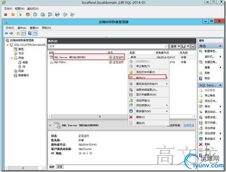Viewport: 226px width, 172px height.
Task: Click 配置角色 in actions pane
Action: pyautogui.click(x=211, y=51)
